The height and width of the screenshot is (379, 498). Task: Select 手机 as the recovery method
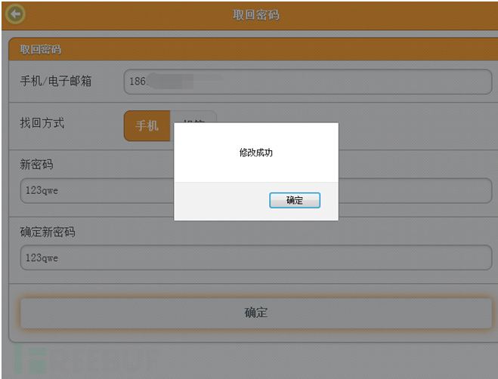(x=147, y=125)
